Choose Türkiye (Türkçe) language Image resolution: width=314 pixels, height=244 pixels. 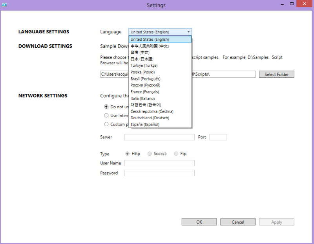coord(160,66)
